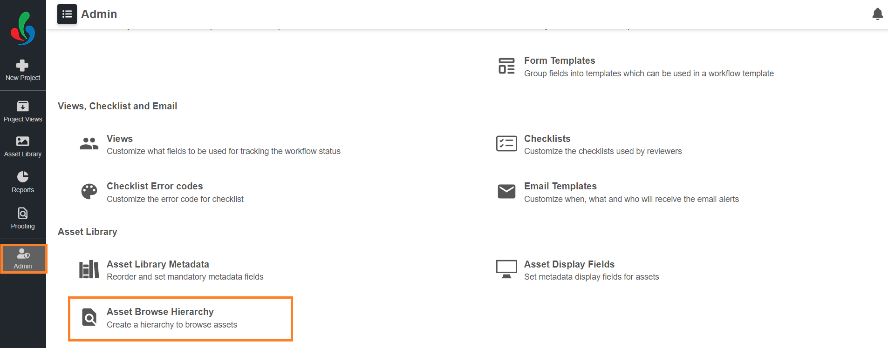
Task: Open the Form Templates link
Action: [x=560, y=60]
